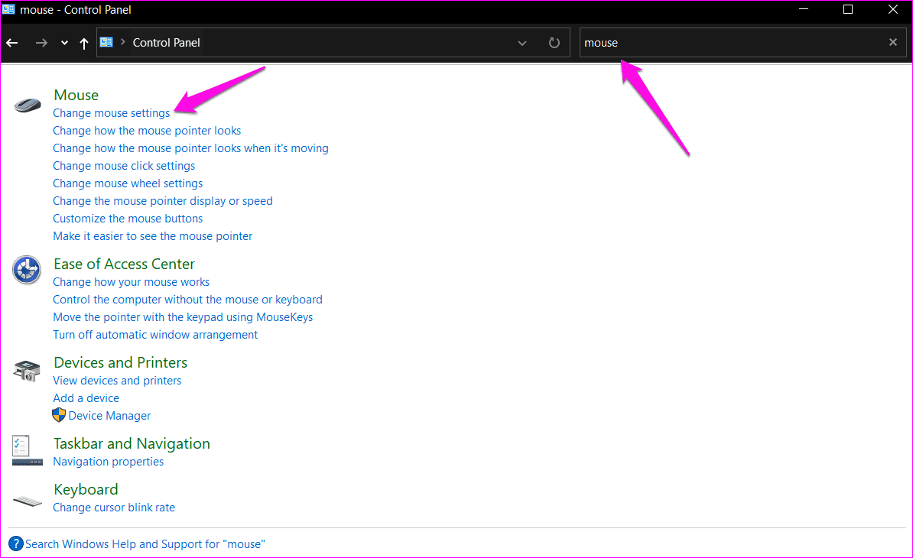Open Change cursor blink rate
The image size is (913, 558).
pos(113,508)
